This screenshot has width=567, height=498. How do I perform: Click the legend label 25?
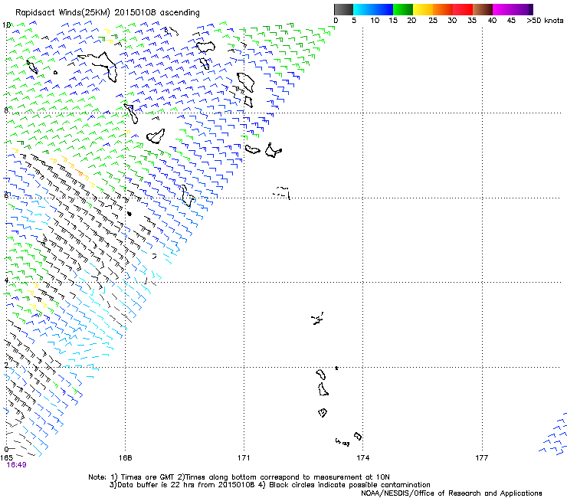[433, 21]
